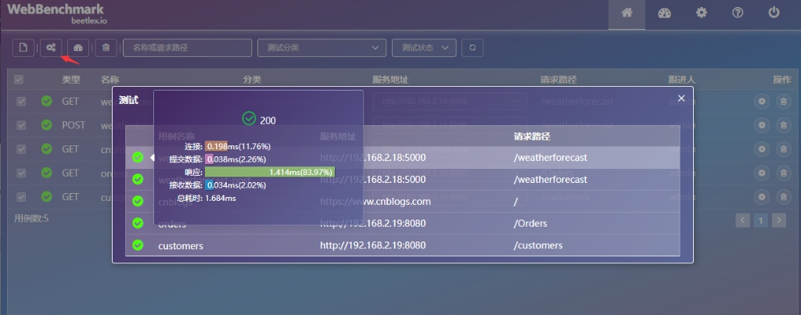Create new test case with file icon

23,48
